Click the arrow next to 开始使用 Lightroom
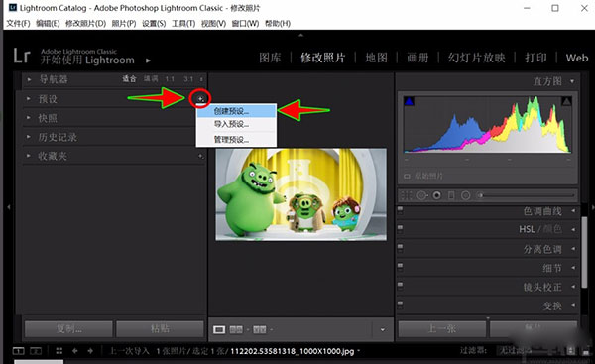 [x=148, y=61]
